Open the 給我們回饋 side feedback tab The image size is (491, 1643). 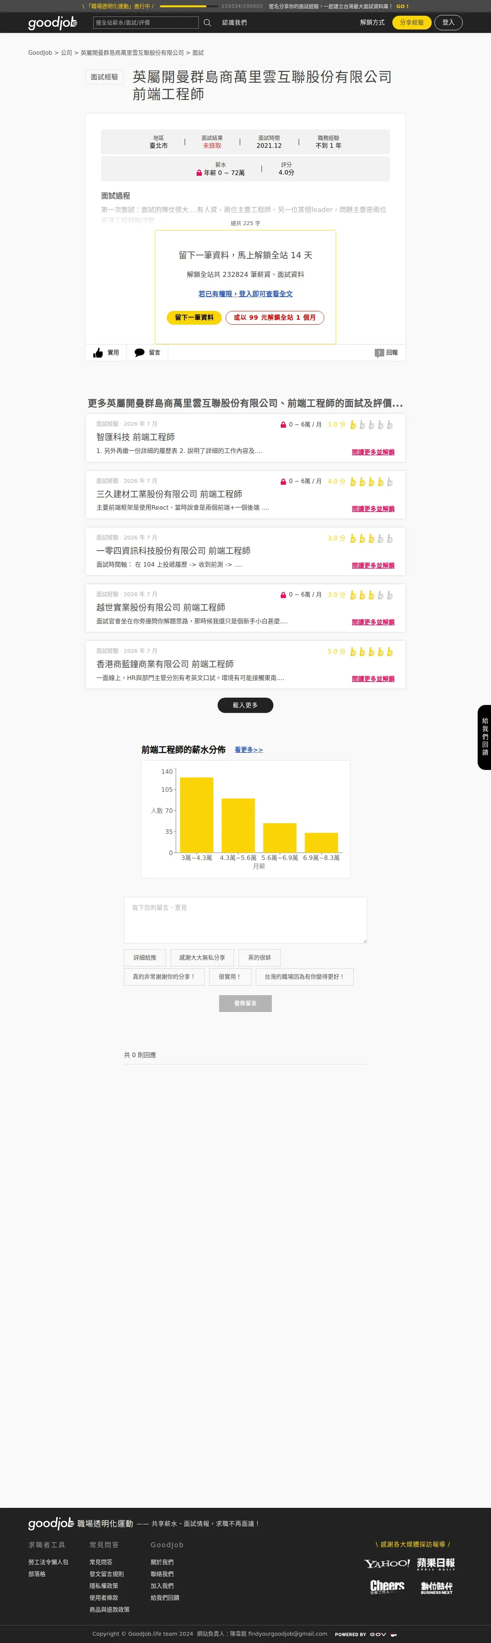point(484,737)
